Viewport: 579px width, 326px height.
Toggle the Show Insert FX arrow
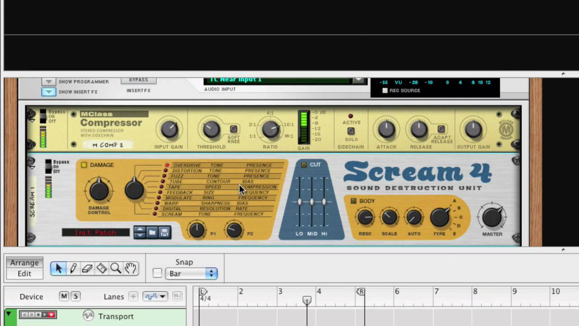(x=48, y=91)
